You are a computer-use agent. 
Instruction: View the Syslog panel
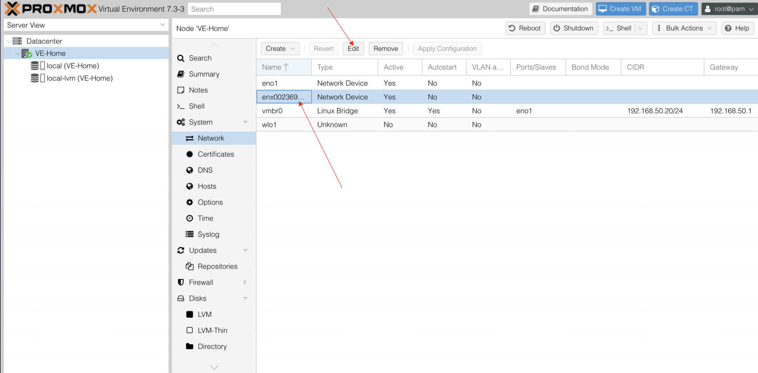(204, 234)
